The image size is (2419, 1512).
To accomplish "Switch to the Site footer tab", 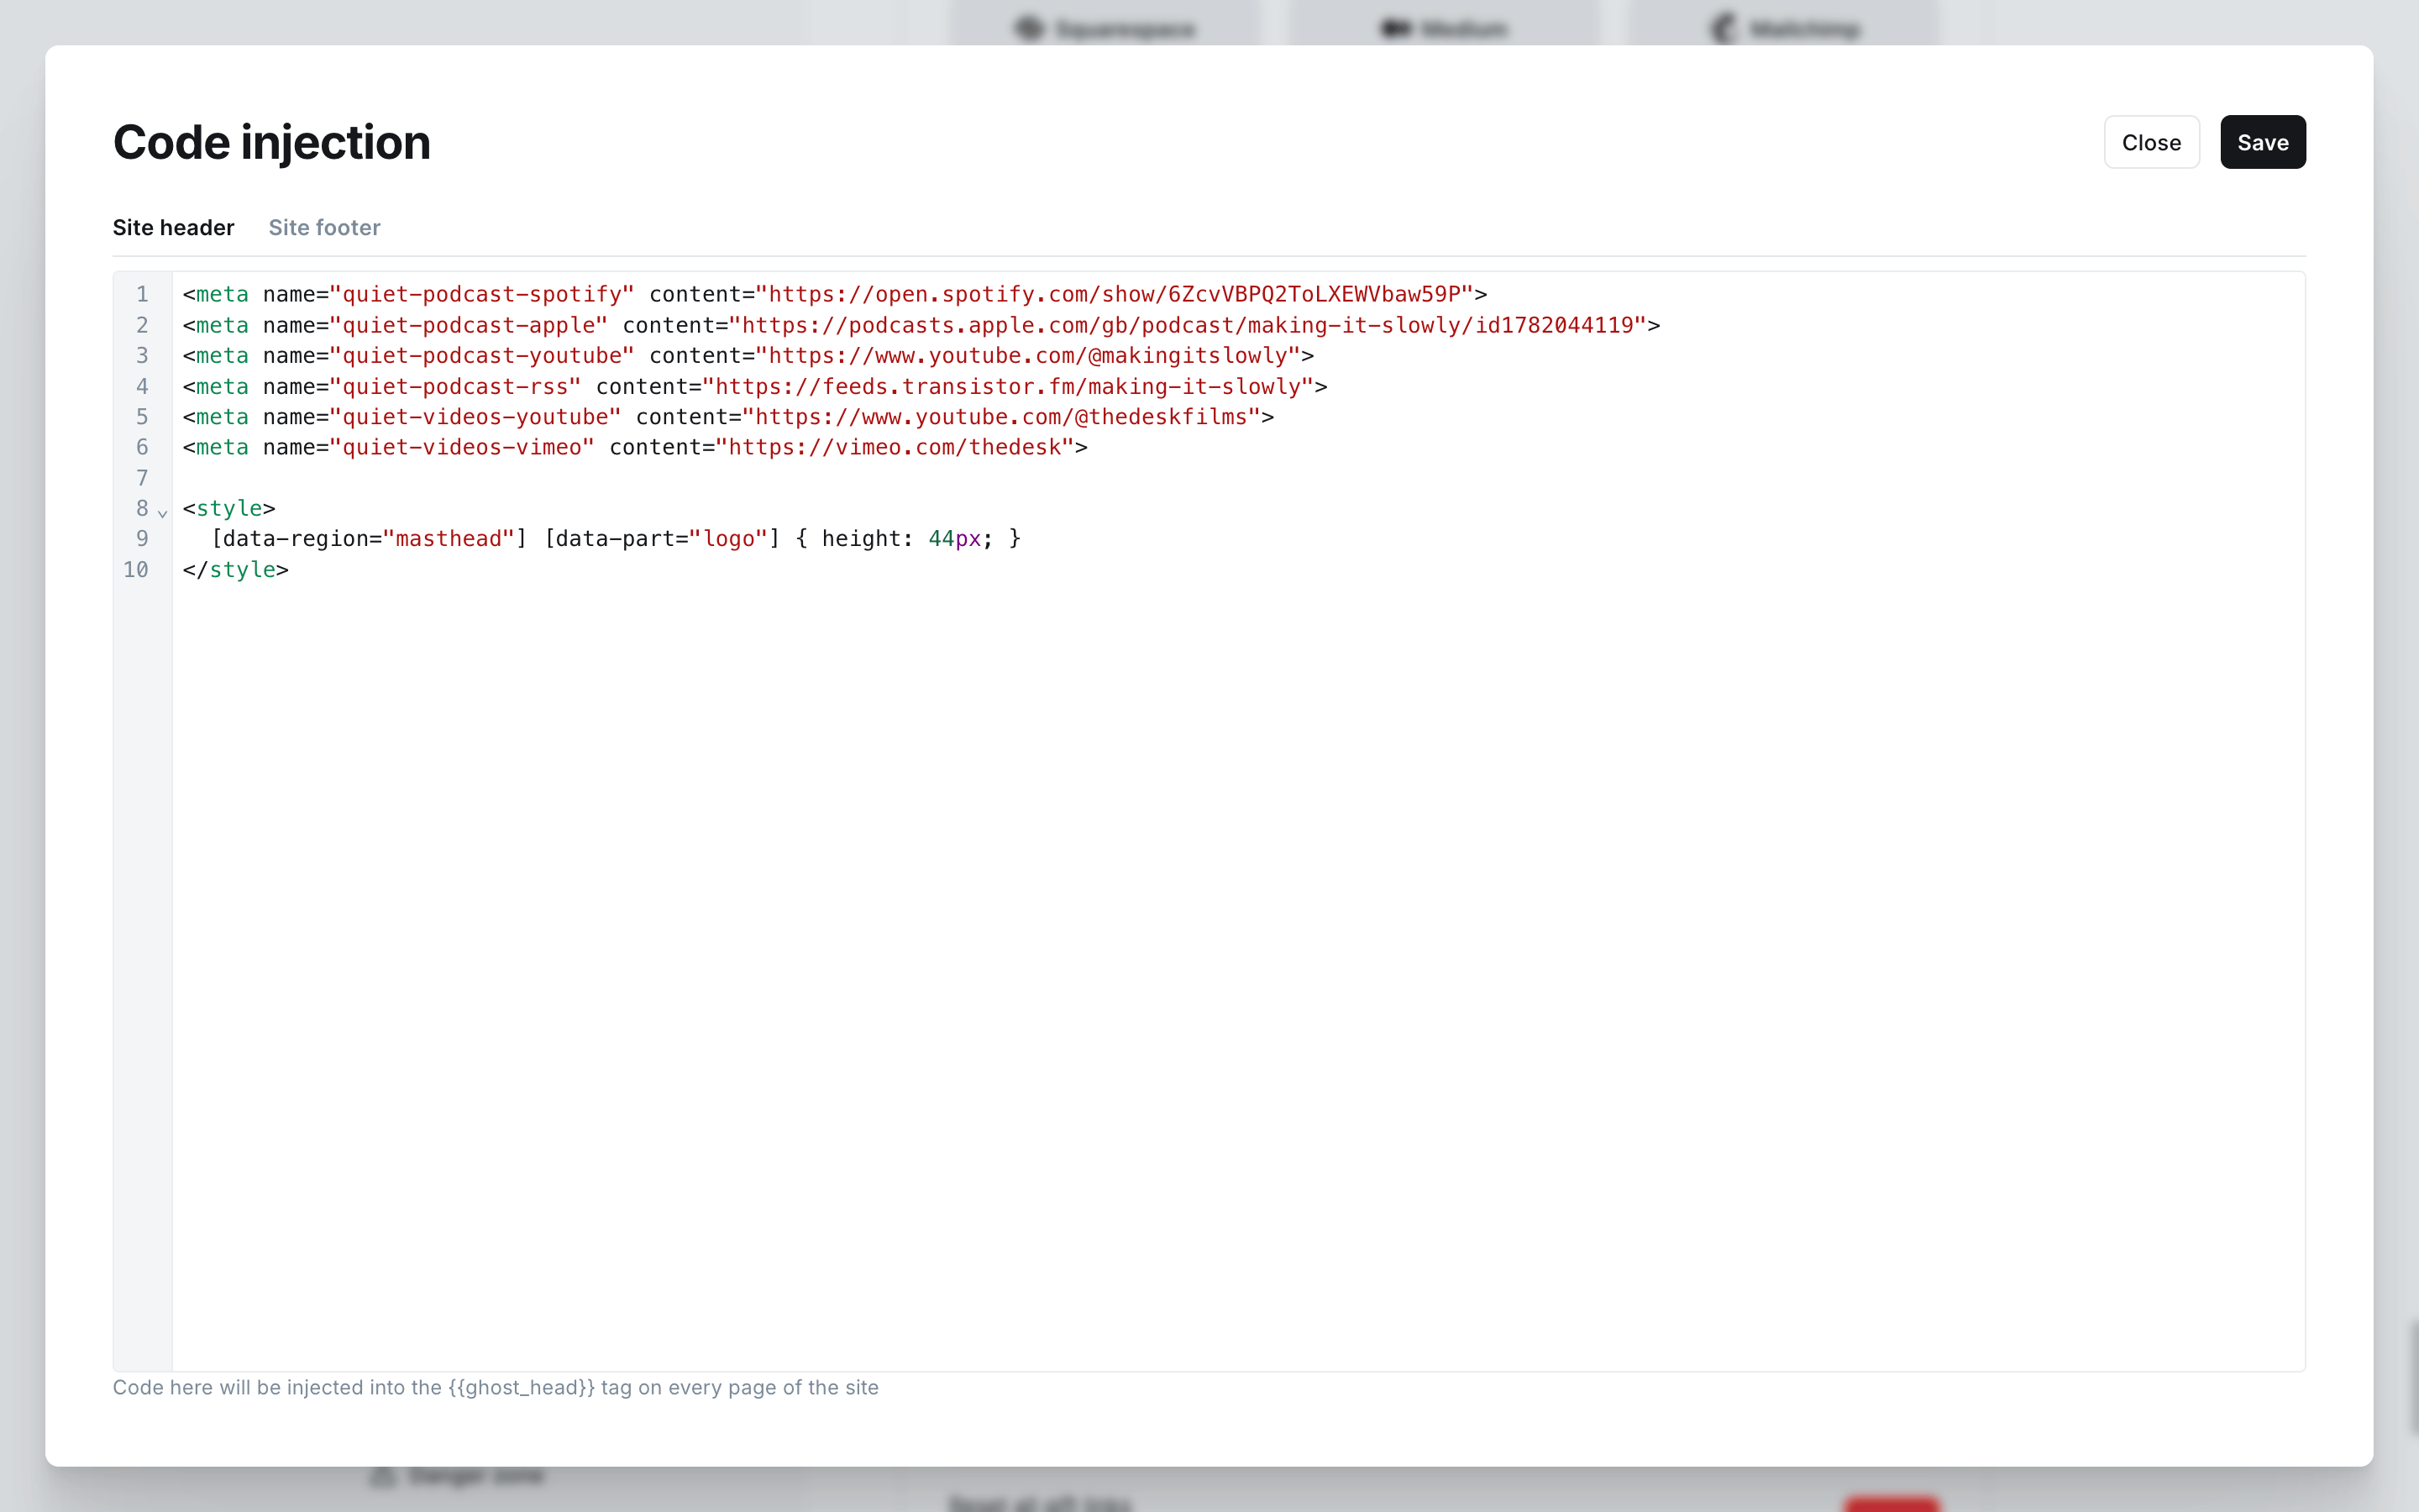I will [324, 228].
